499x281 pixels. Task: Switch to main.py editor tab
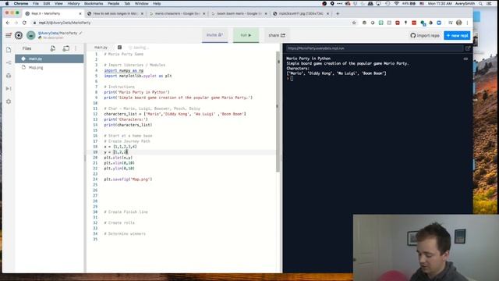click(101, 47)
